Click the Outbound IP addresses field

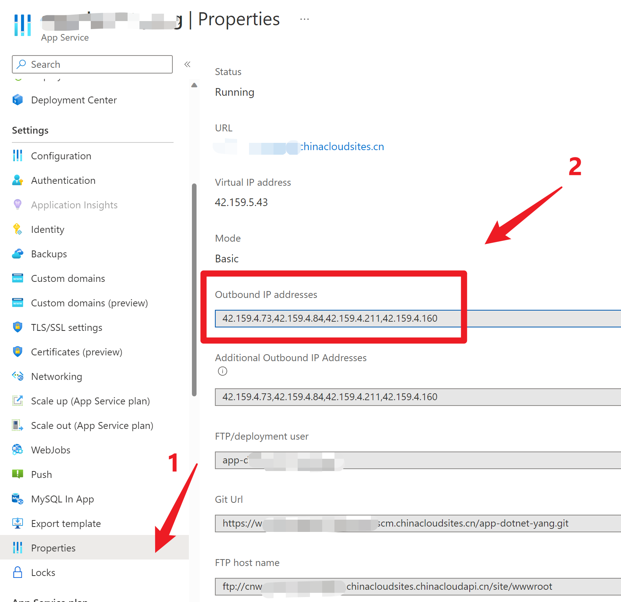tap(337, 319)
